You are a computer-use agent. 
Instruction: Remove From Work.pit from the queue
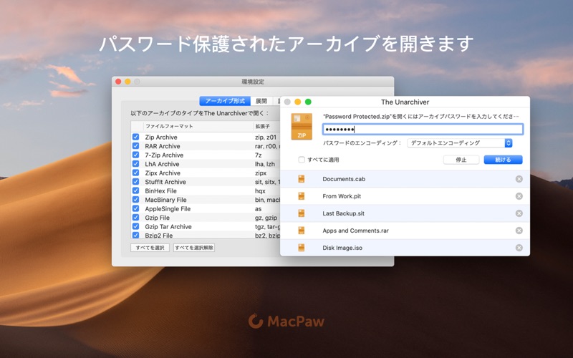519,196
